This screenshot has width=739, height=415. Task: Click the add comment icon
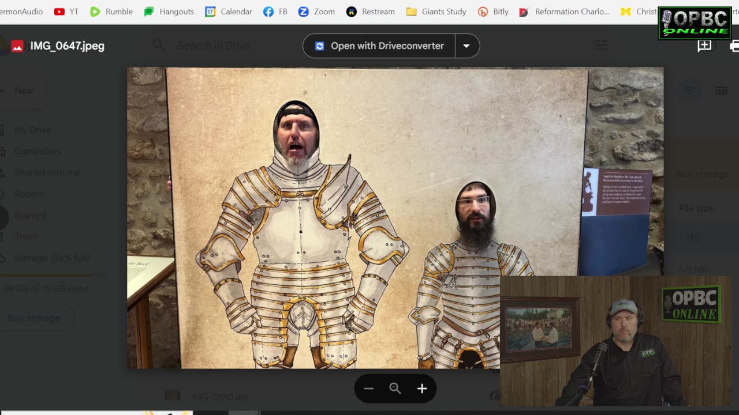pos(704,46)
